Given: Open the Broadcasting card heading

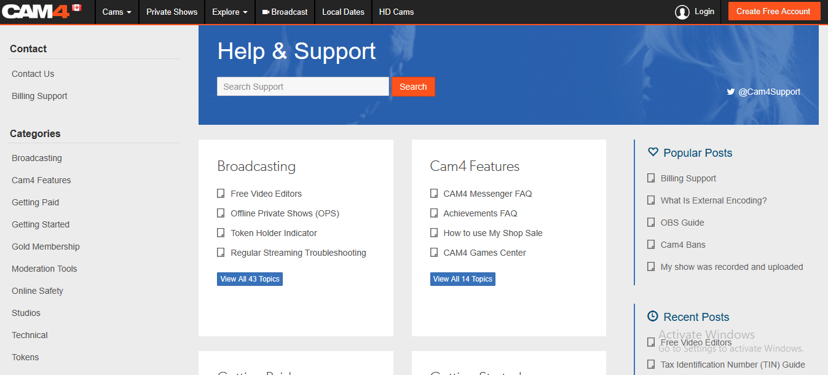Looking at the screenshot, I should click(x=256, y=166).
